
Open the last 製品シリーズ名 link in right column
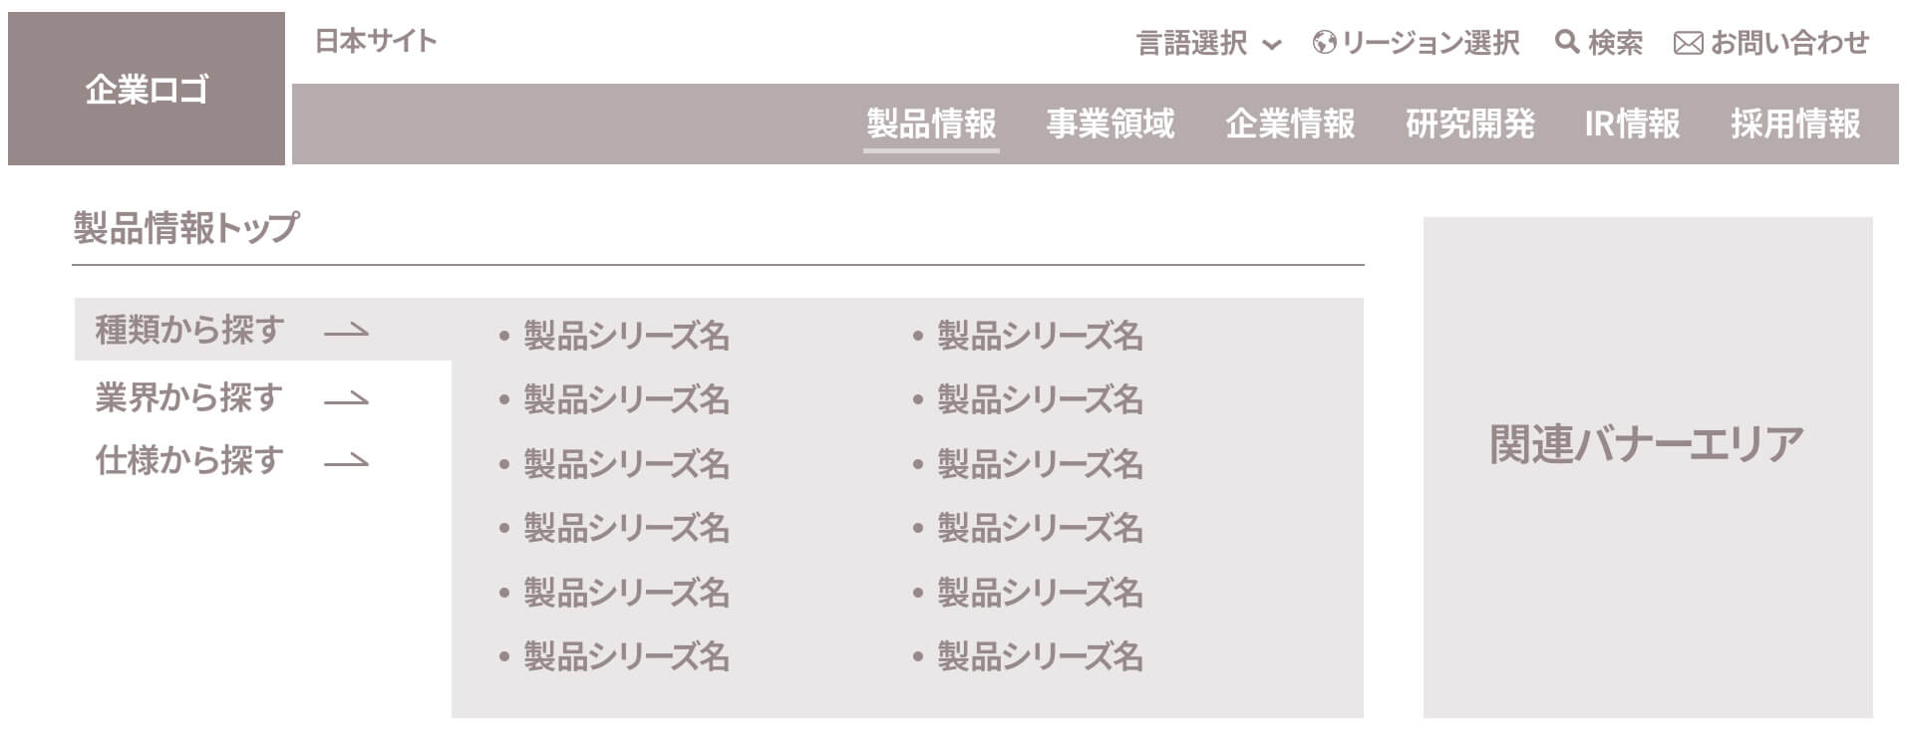[1040, 656]
